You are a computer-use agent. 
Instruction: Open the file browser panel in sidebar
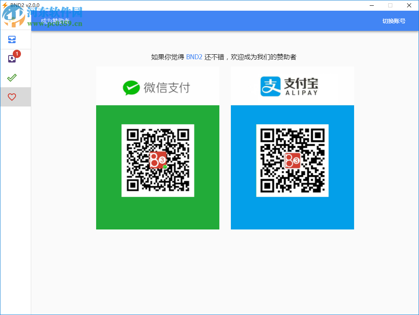click(x=11, y=39)
